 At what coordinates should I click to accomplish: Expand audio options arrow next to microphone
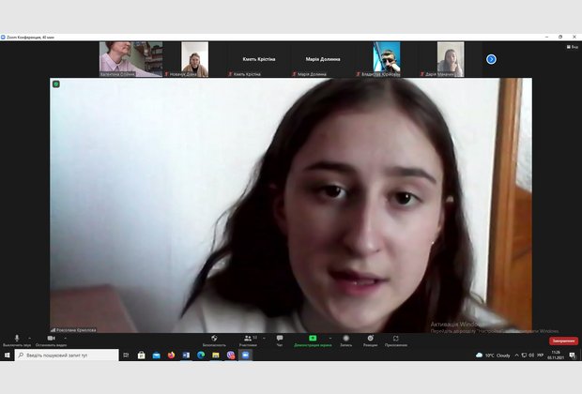28,338
